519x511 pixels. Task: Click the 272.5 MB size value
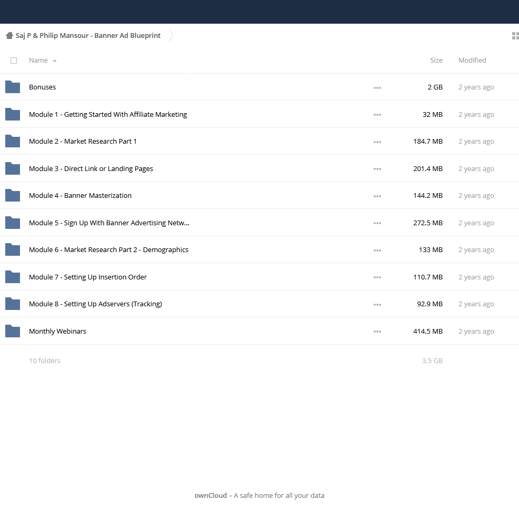(x=428, y=223)
